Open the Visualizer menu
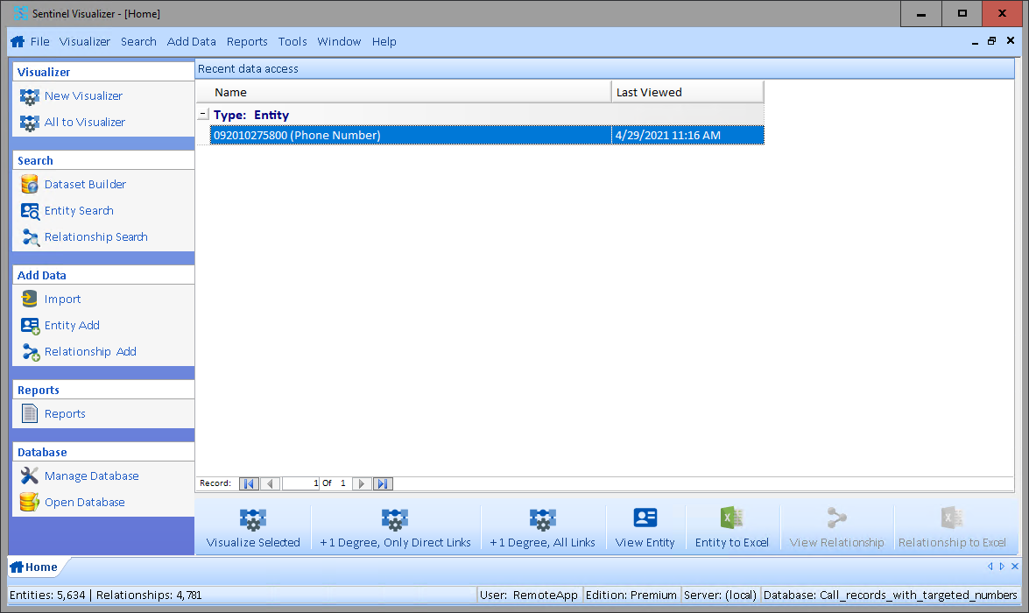Image resolution: width=1029 pixels, height=613 pixels. [85, 41]
